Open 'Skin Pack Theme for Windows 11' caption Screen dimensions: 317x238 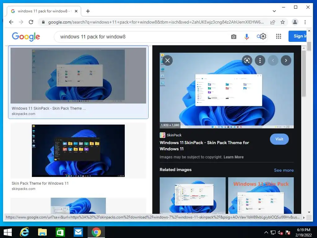(40, 183)
